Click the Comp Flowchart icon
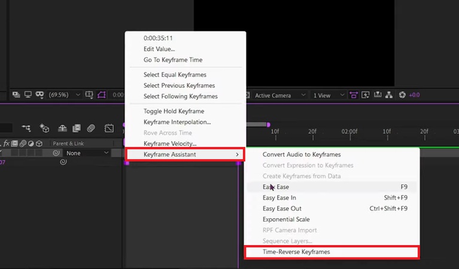459x269 pixels. tap(389, 94)
